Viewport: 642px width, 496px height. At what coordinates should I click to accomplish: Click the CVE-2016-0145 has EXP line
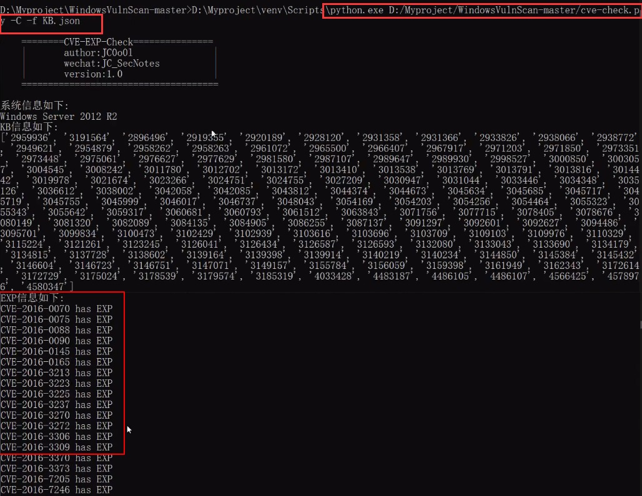pos(56,351)
